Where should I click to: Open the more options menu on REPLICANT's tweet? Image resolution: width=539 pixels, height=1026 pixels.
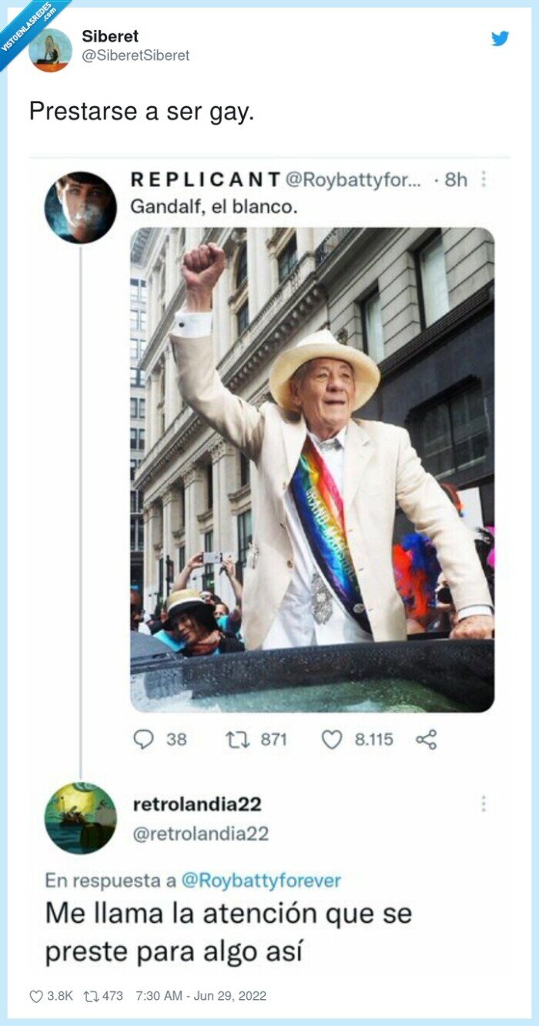[x=483, y=179]
